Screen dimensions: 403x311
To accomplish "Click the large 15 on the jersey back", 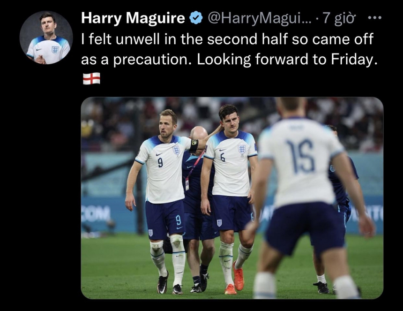I will coord(301,156).
